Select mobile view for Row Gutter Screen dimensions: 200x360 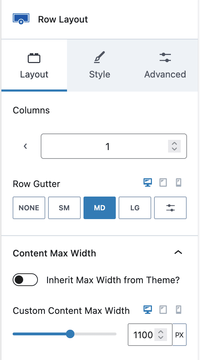coord(179,183)
